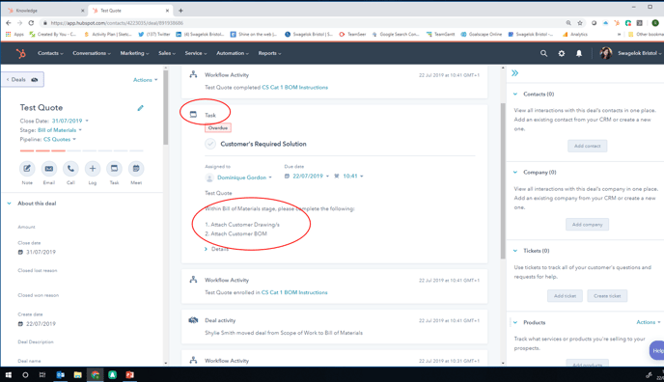Viewport: 664px width, 382px height.
Task: Click Windows Start button
Action: [x=9, y=375]
